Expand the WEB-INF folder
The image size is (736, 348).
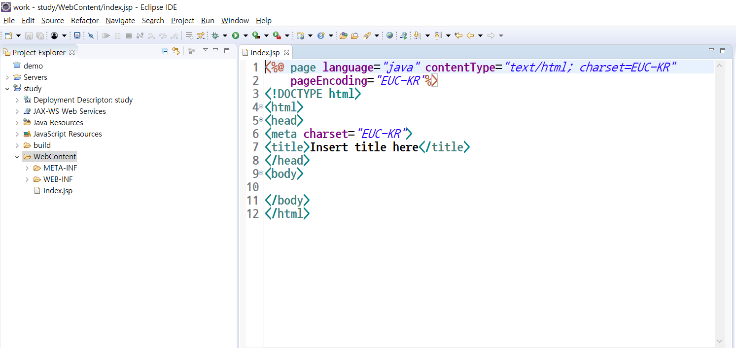point(27,179)
